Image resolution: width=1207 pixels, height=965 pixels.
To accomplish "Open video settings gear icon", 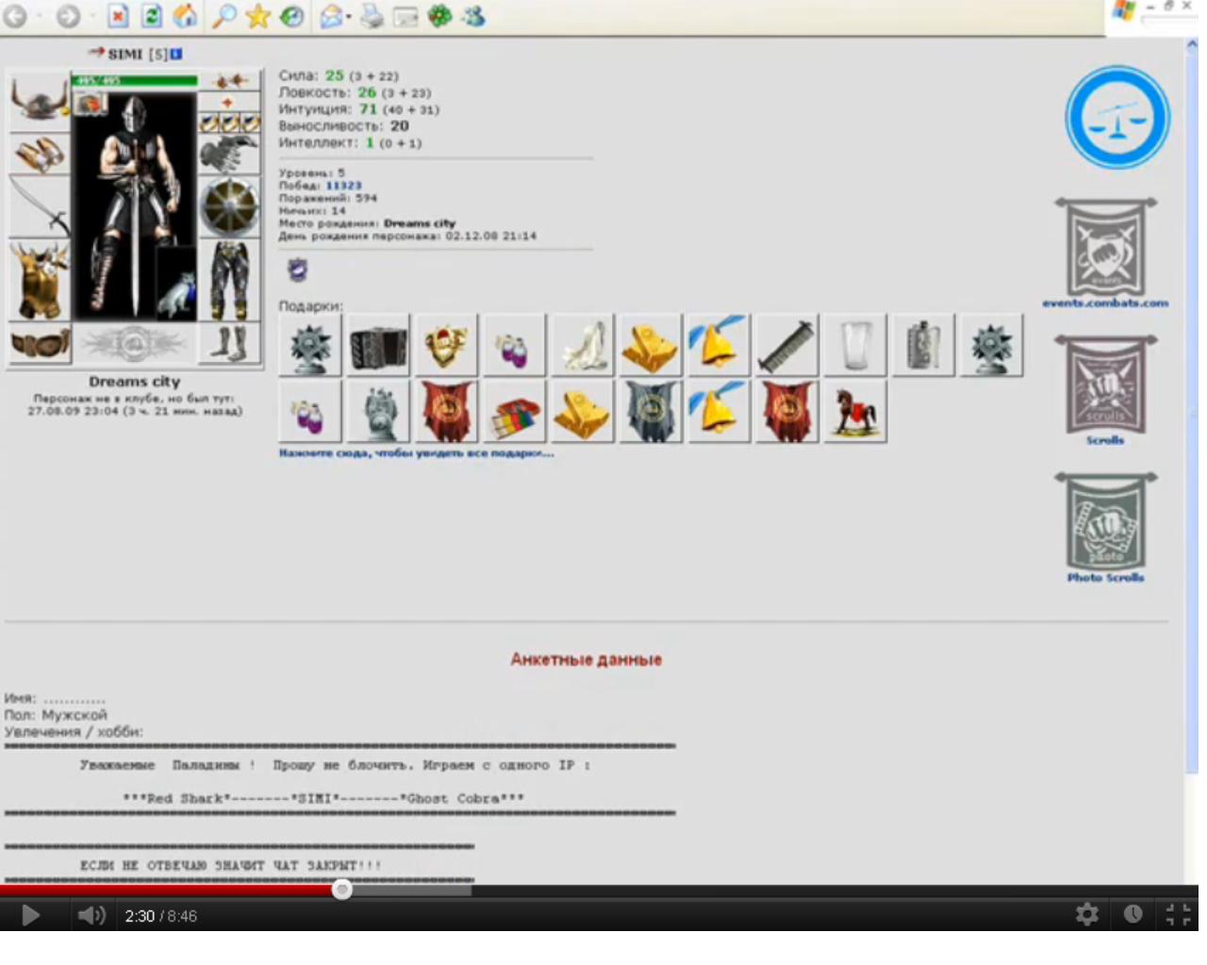I will pyautogui.click(x=1087, y=914).
